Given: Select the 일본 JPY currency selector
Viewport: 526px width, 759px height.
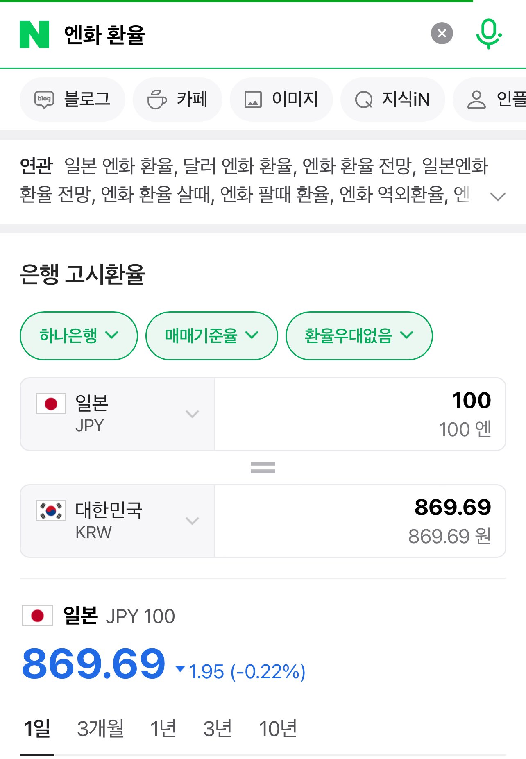Looking at the screenshot, I should [x=117, y=414].
